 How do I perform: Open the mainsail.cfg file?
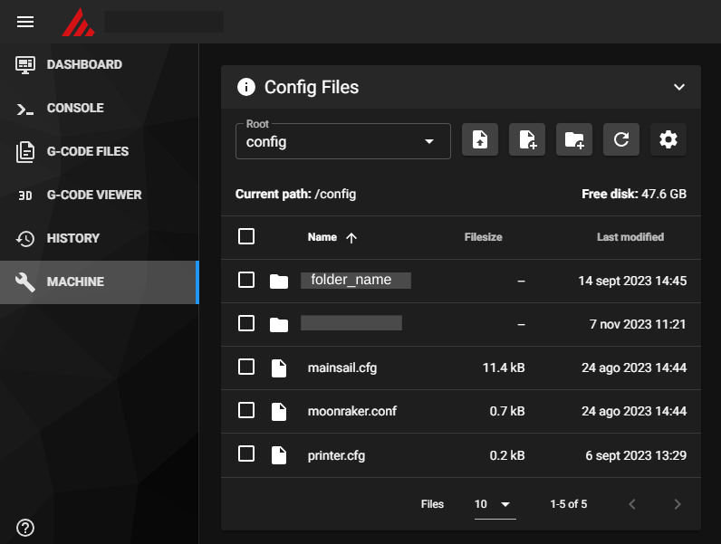(x=342, y=368)
